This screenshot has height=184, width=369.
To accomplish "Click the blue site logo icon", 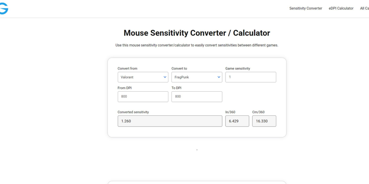I will pos(4,8).
